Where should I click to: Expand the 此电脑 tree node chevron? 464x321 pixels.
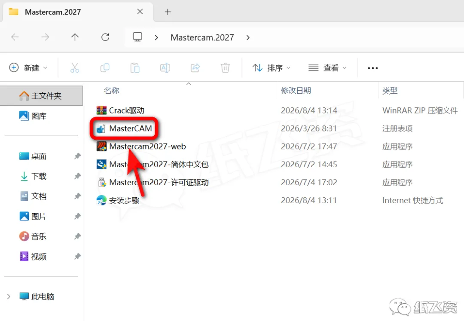pos(9,297)
